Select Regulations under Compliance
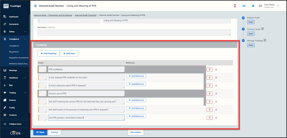The width and height of the screenshot is (287, 138). [x=14, y=52]
